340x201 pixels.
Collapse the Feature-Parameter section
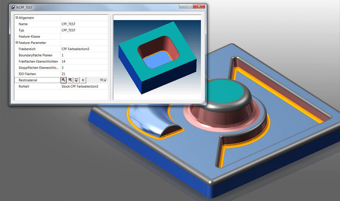point(17,43)
